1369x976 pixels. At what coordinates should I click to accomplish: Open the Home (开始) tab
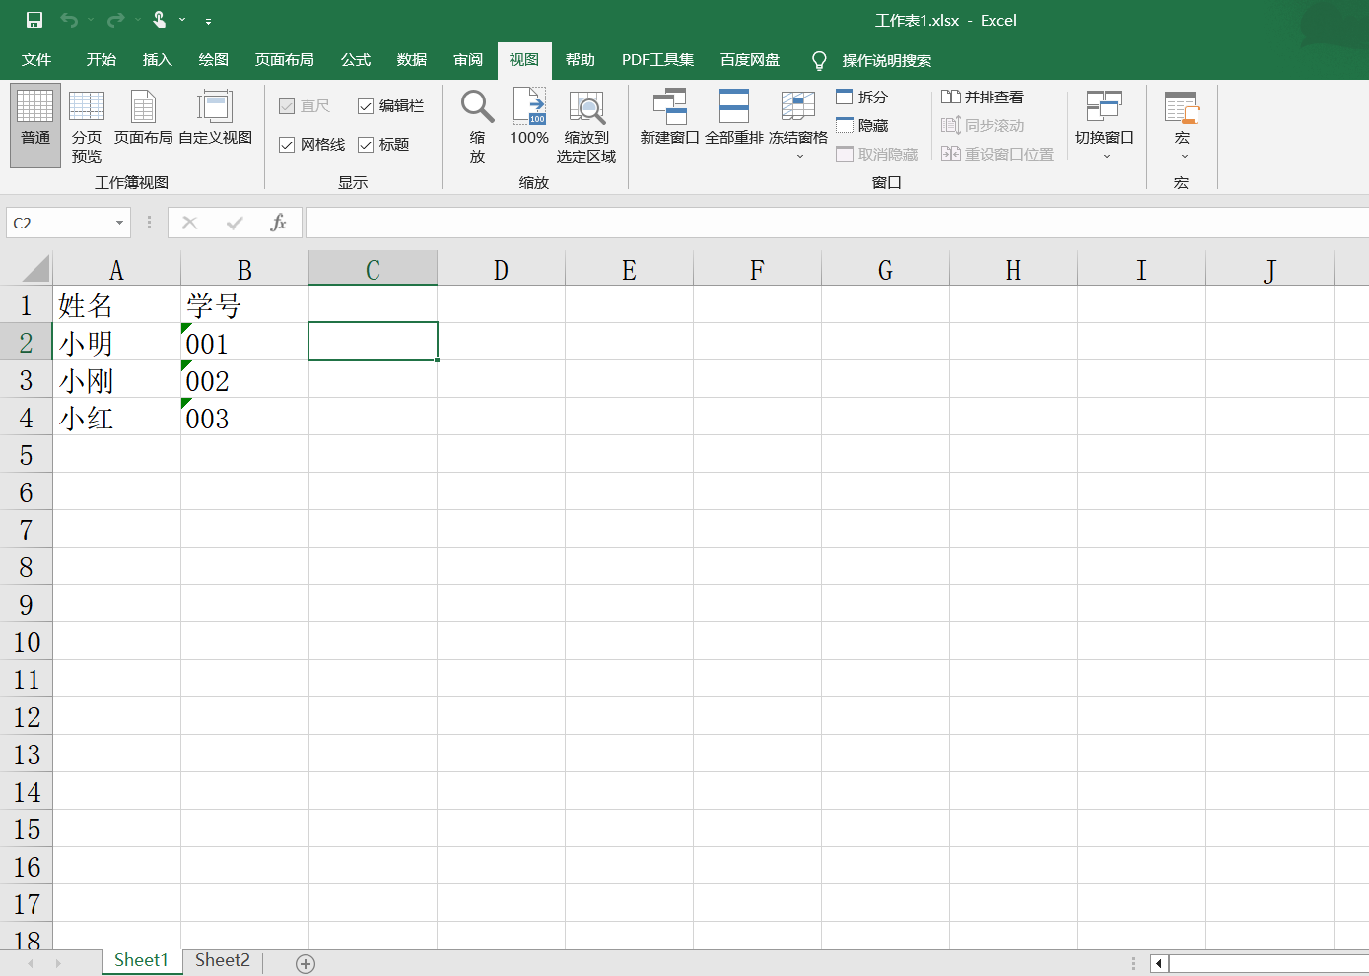pos(102,60)
